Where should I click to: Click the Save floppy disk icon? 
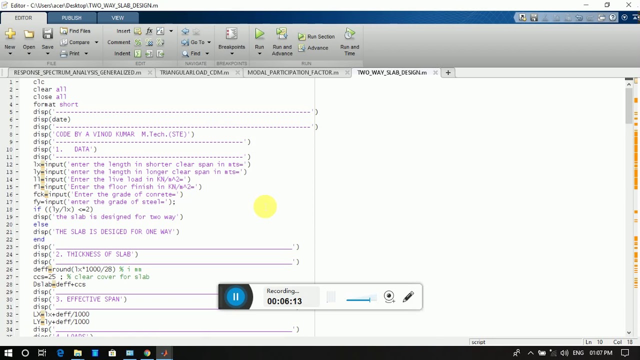pos(47,34)
